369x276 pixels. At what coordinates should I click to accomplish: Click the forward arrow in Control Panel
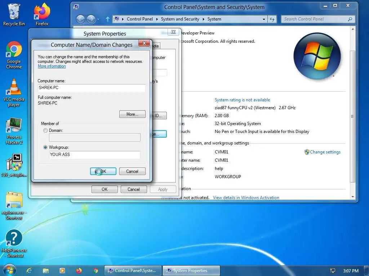pyautogui.click(x=91, y=19)
